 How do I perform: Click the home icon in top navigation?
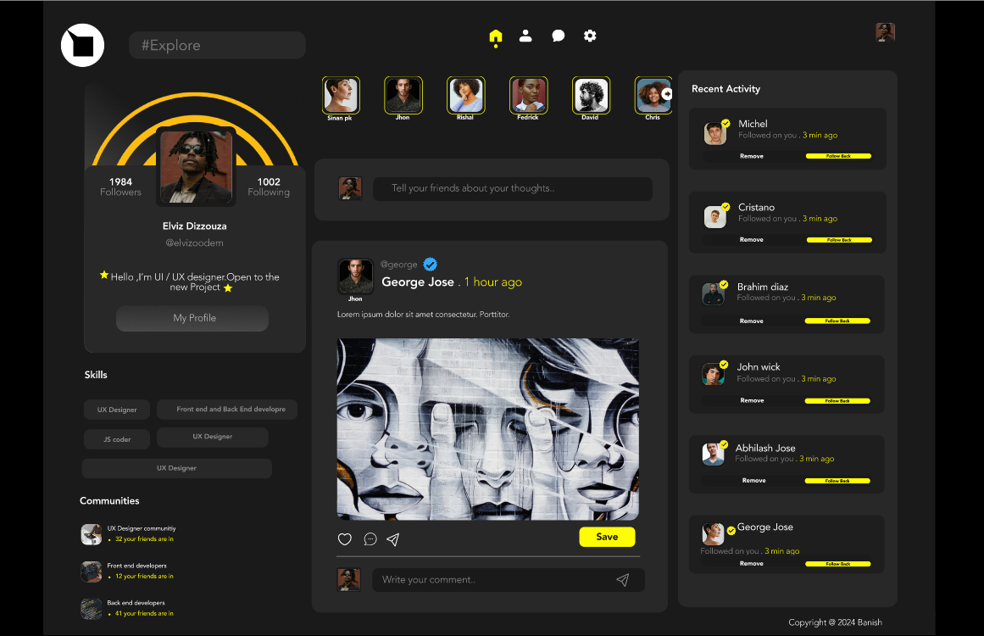(496, 36)
